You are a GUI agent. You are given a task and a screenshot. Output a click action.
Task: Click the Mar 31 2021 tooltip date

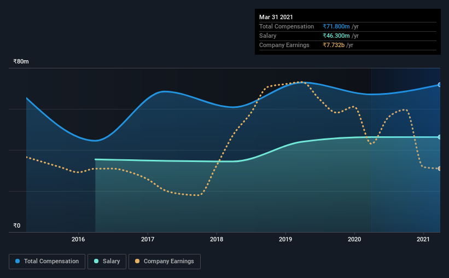click(276, 17)
